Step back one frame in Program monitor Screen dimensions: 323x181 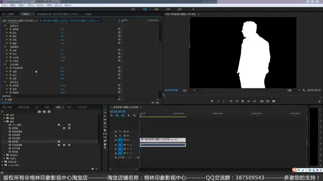point(237,101)
